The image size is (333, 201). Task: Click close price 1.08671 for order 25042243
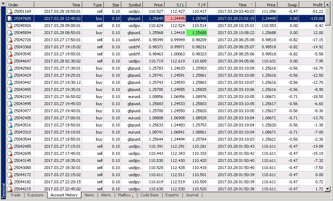pyautogui.click(x=269, y=97)
